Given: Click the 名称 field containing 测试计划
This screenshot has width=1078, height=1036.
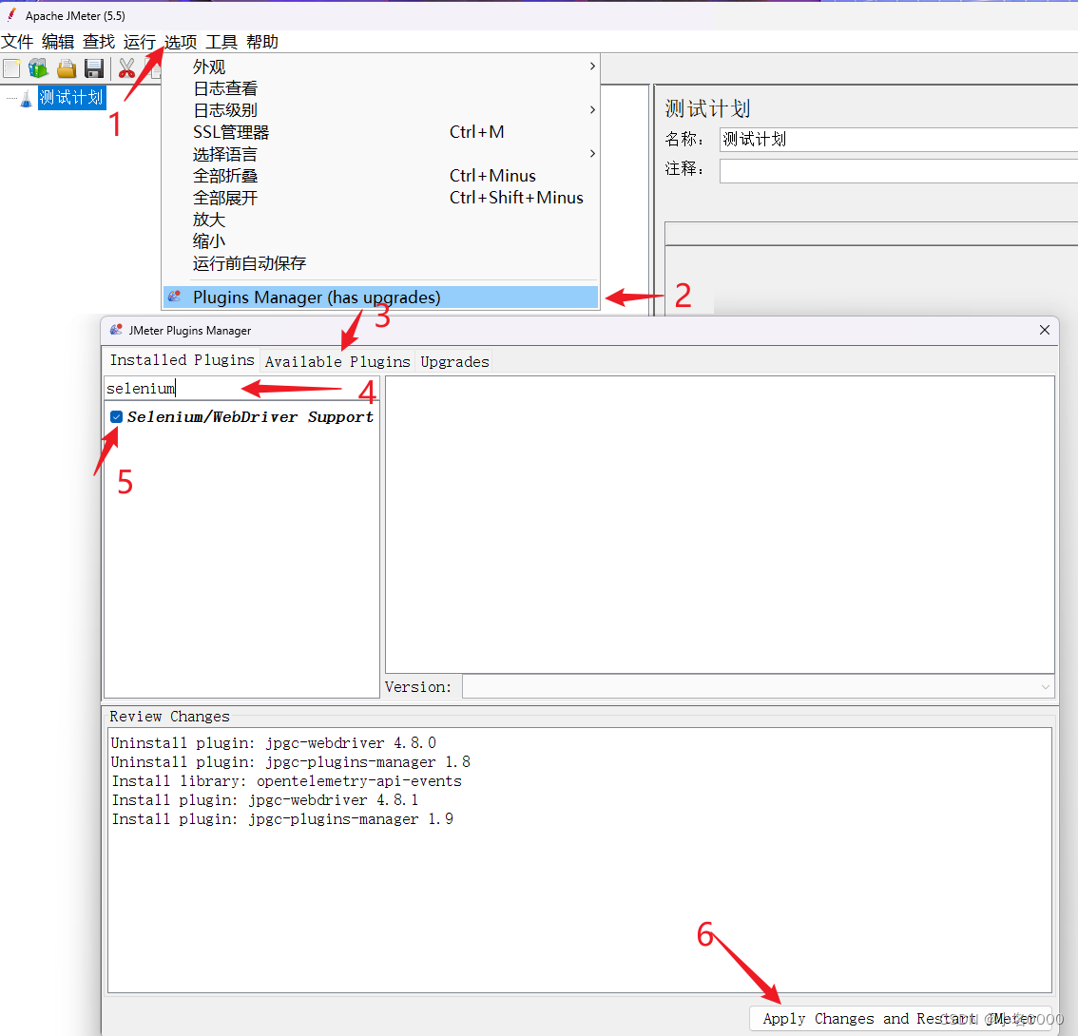Looking at the screenshot, I should tap(898, 139).
